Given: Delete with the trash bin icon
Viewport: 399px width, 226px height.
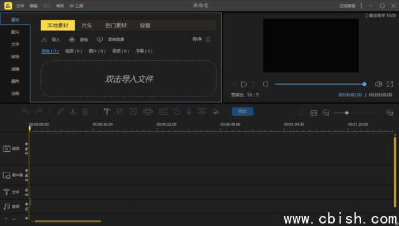Looking at the screenshot, I should [x=85, y=111].
